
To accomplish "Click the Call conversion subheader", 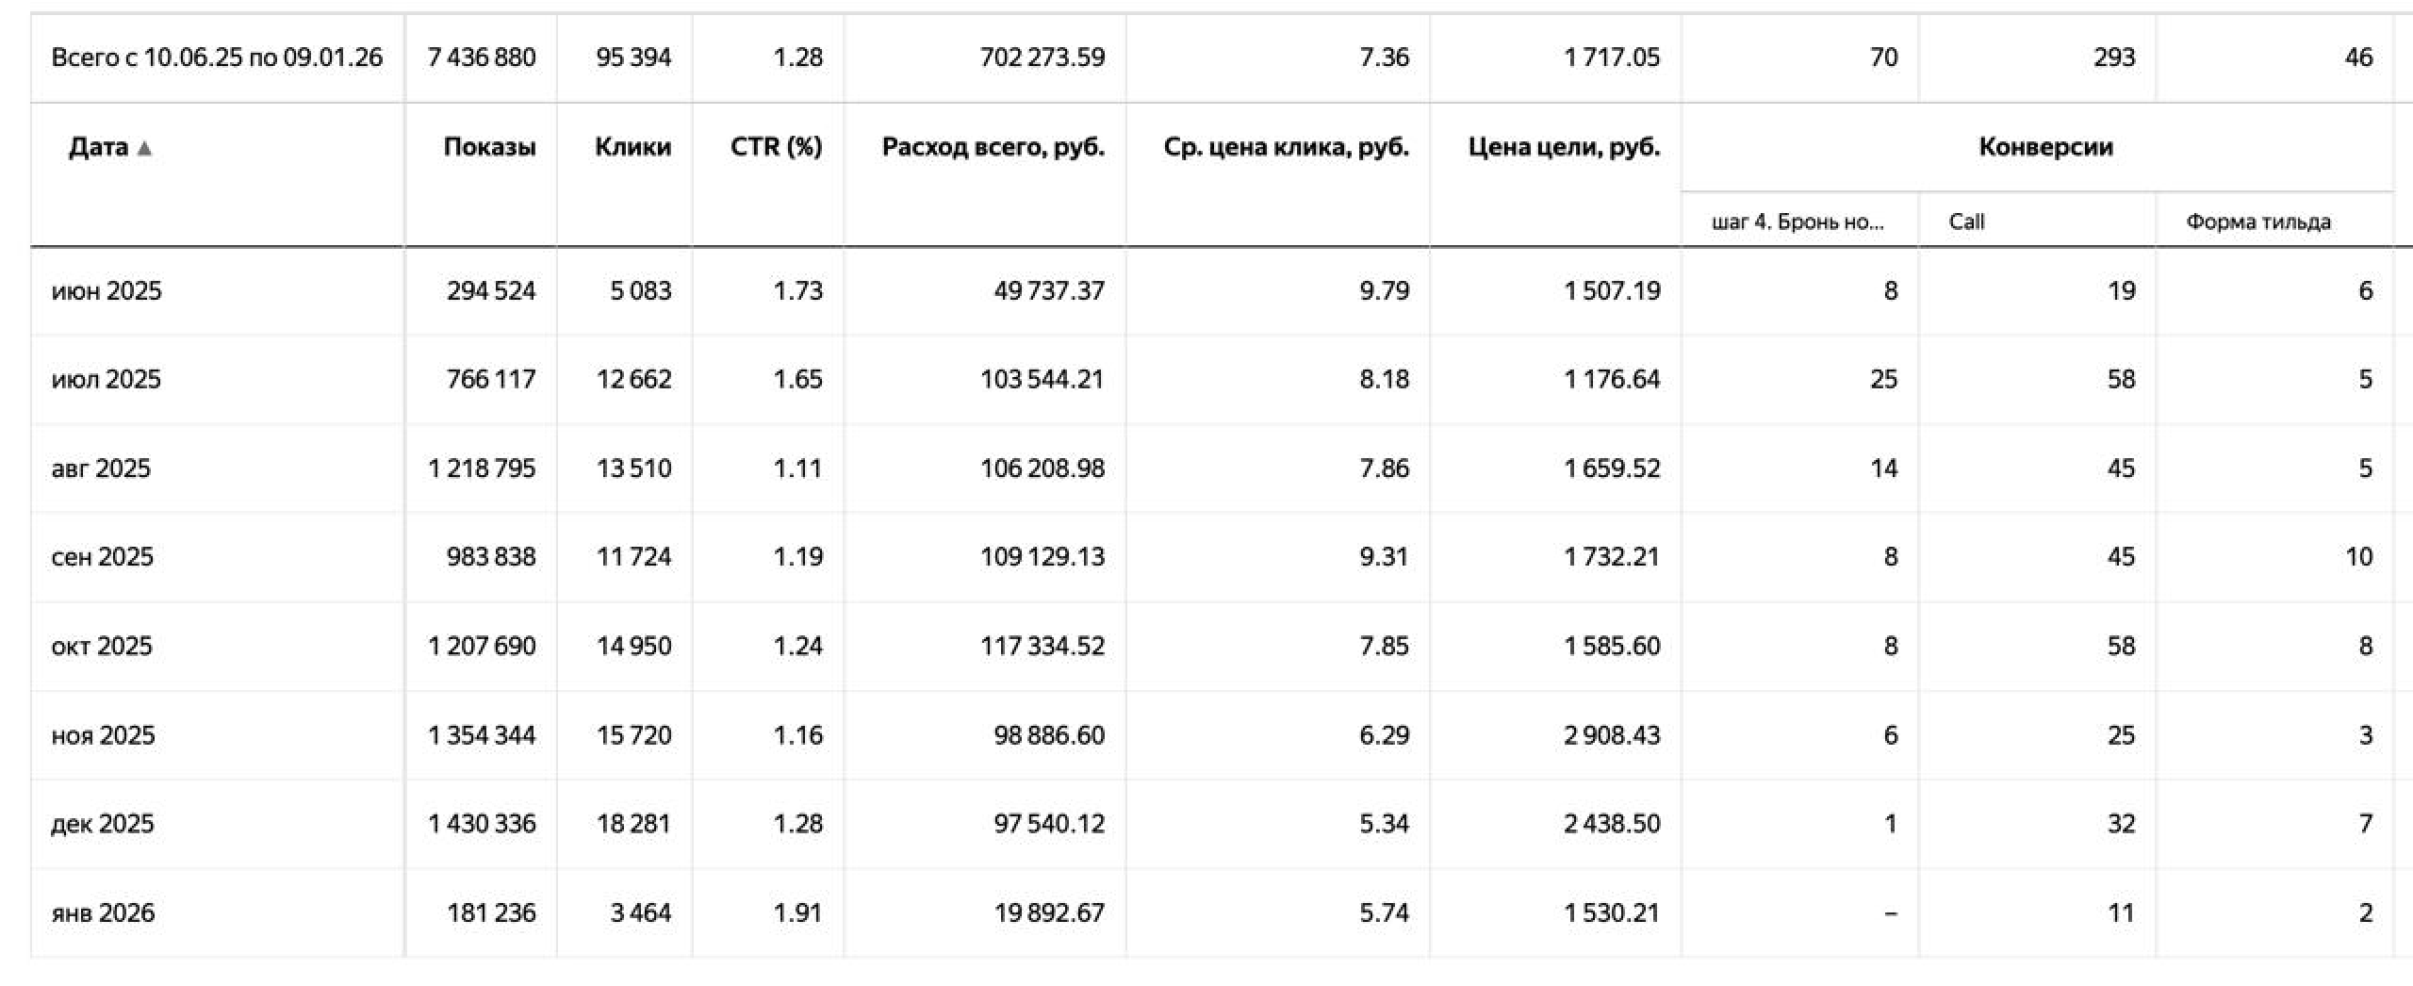I will (x=1966, y=222).
